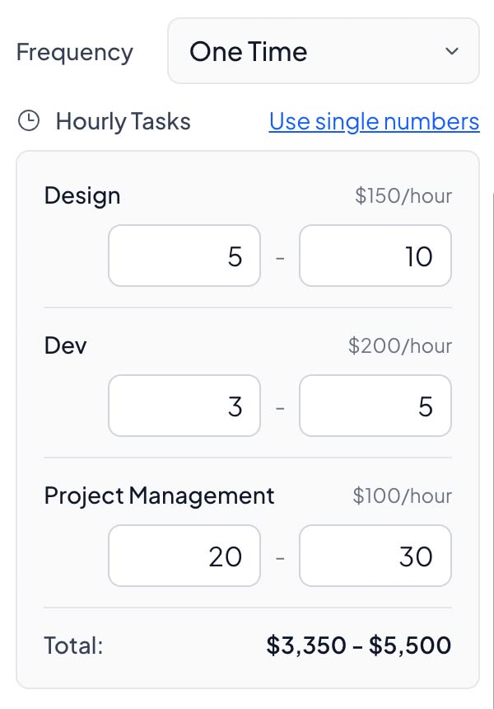Click the clock icon beside Hourly Tasks
The height and width of the screenshot is (709, 494).
click(x=30, y=120)
